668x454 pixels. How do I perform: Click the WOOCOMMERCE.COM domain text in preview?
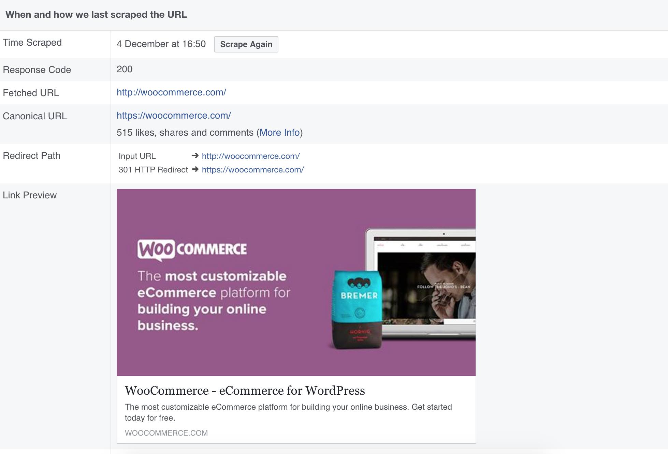(166, 433)
